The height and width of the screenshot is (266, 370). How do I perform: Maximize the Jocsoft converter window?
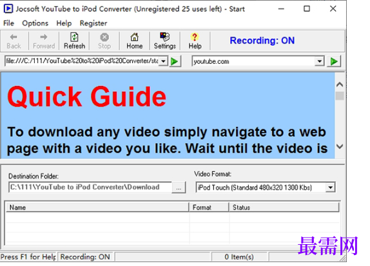point(307,9)
